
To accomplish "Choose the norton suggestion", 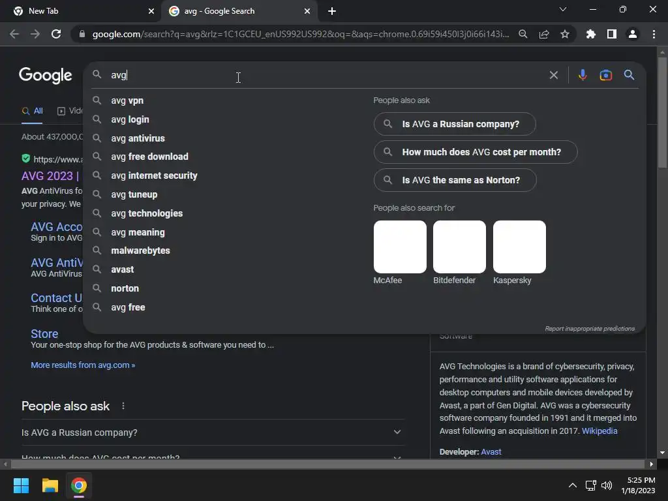I will click(x=125, y=288).
